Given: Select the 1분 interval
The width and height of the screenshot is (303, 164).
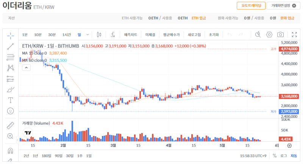Looking at the screenshot, I should [25, 35].
